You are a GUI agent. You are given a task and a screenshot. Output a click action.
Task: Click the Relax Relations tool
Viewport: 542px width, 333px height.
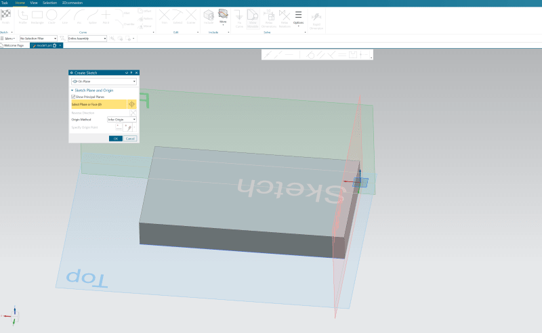pyautogui.click(x=285, y=18)
